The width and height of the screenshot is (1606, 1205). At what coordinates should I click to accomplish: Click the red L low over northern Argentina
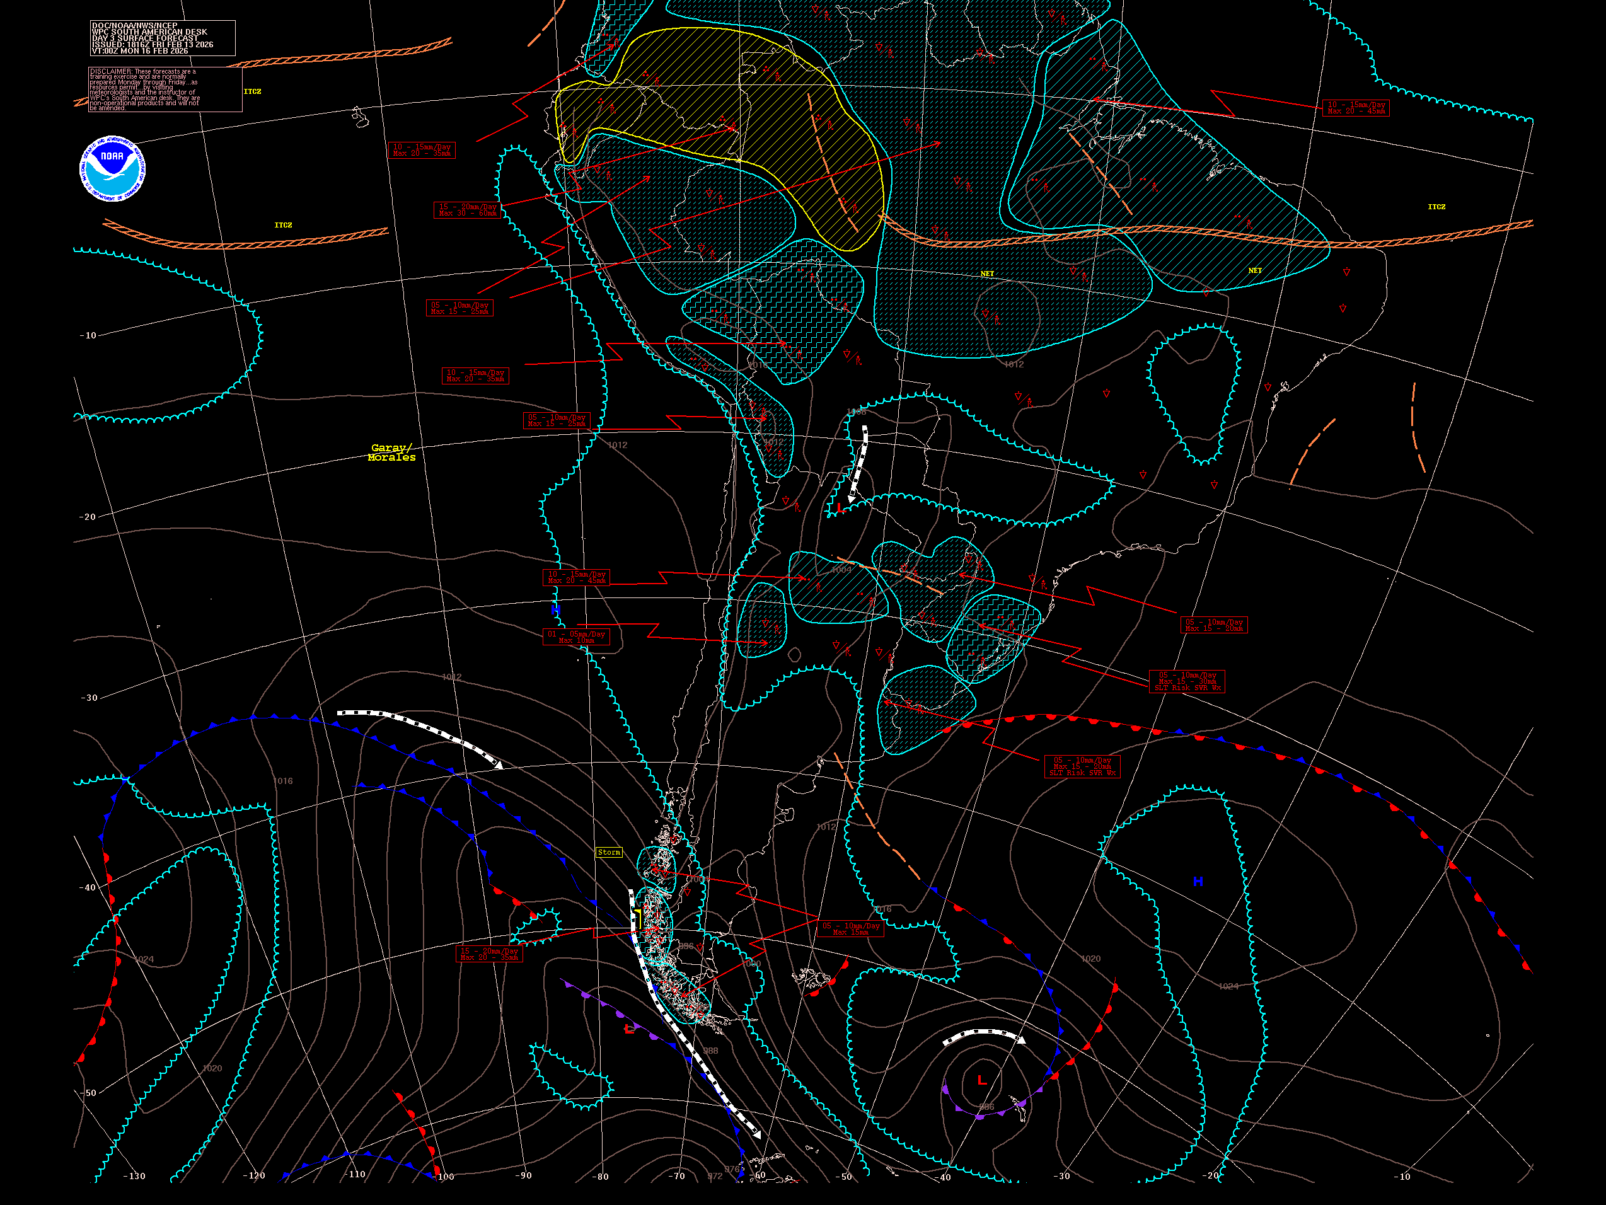840,508
